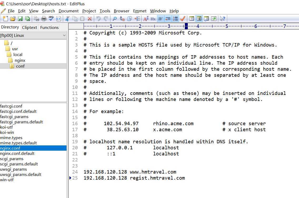Click the Open file folder icon
The height and width of the screenshot is (198, 299).
point(13,18)
